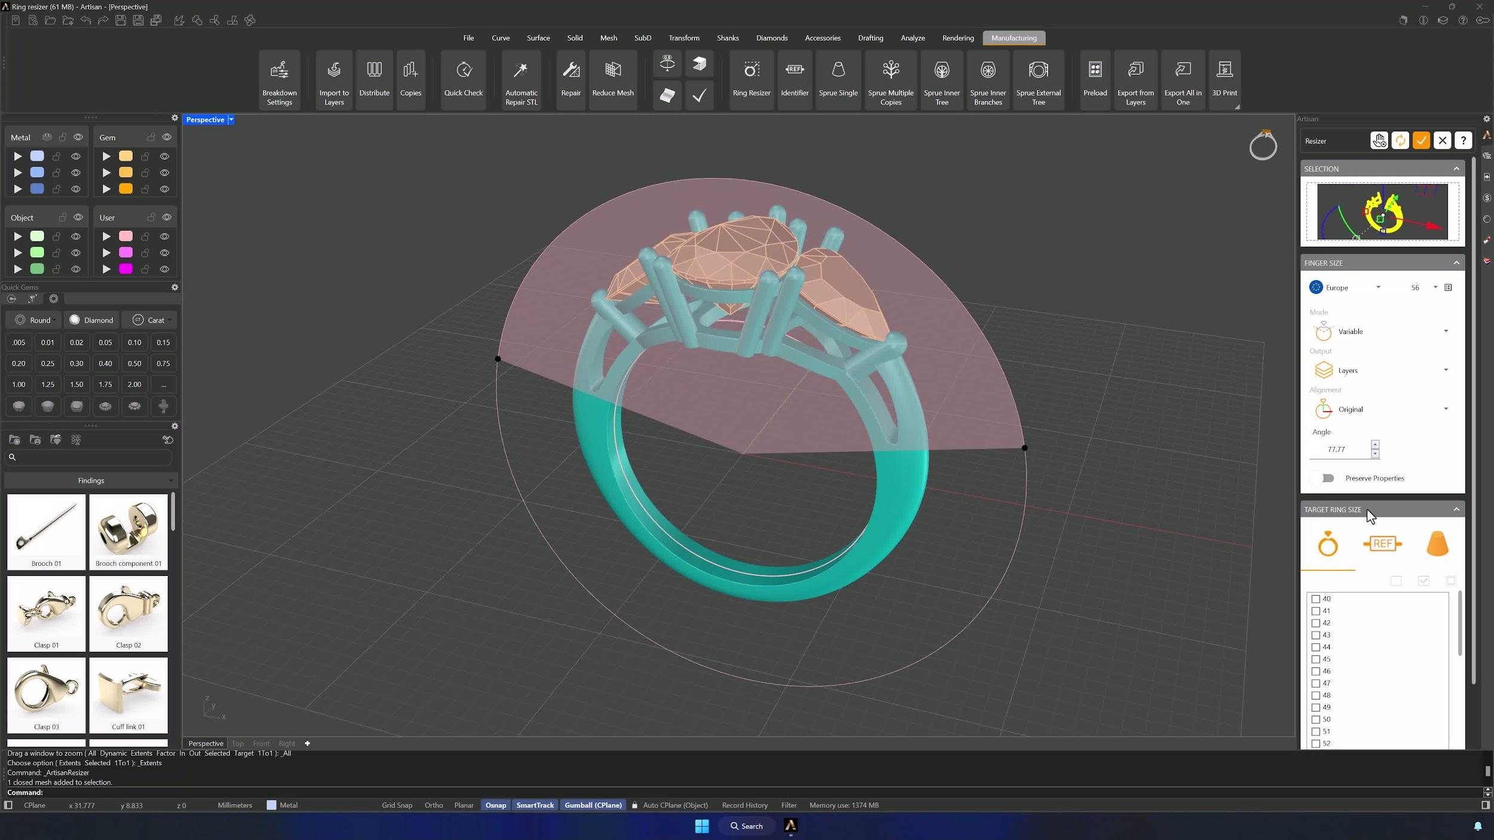Check ring size 40 checkbox
This screenshot has height=840, width=1494.
point(1315,599)
